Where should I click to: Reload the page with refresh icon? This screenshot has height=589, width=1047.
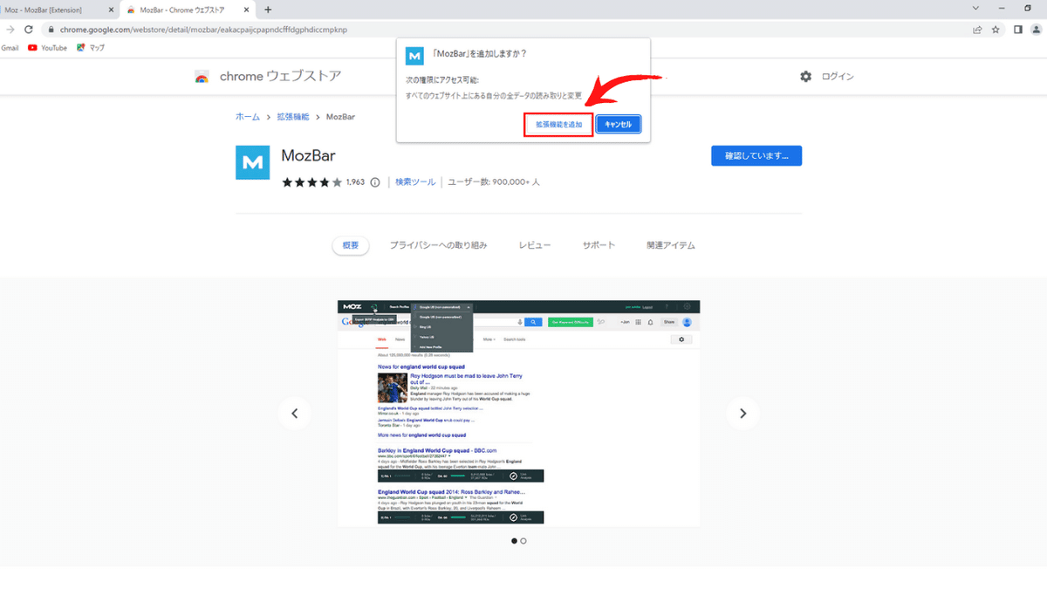point(29,30)
